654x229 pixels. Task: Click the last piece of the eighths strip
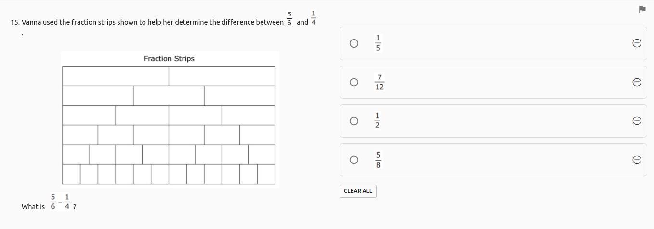[262, 154]
